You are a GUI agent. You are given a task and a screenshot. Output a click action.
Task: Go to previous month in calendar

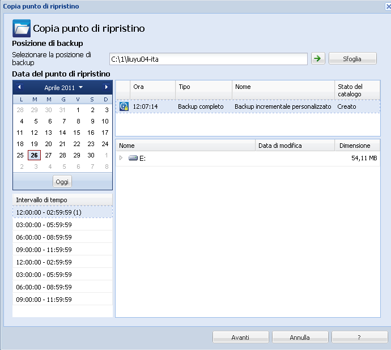(20, 87)
